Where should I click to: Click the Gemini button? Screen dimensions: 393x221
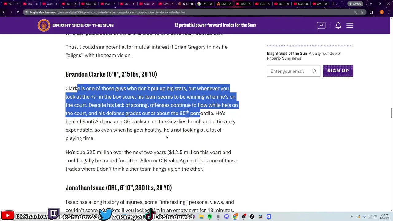tap(355, 4)
